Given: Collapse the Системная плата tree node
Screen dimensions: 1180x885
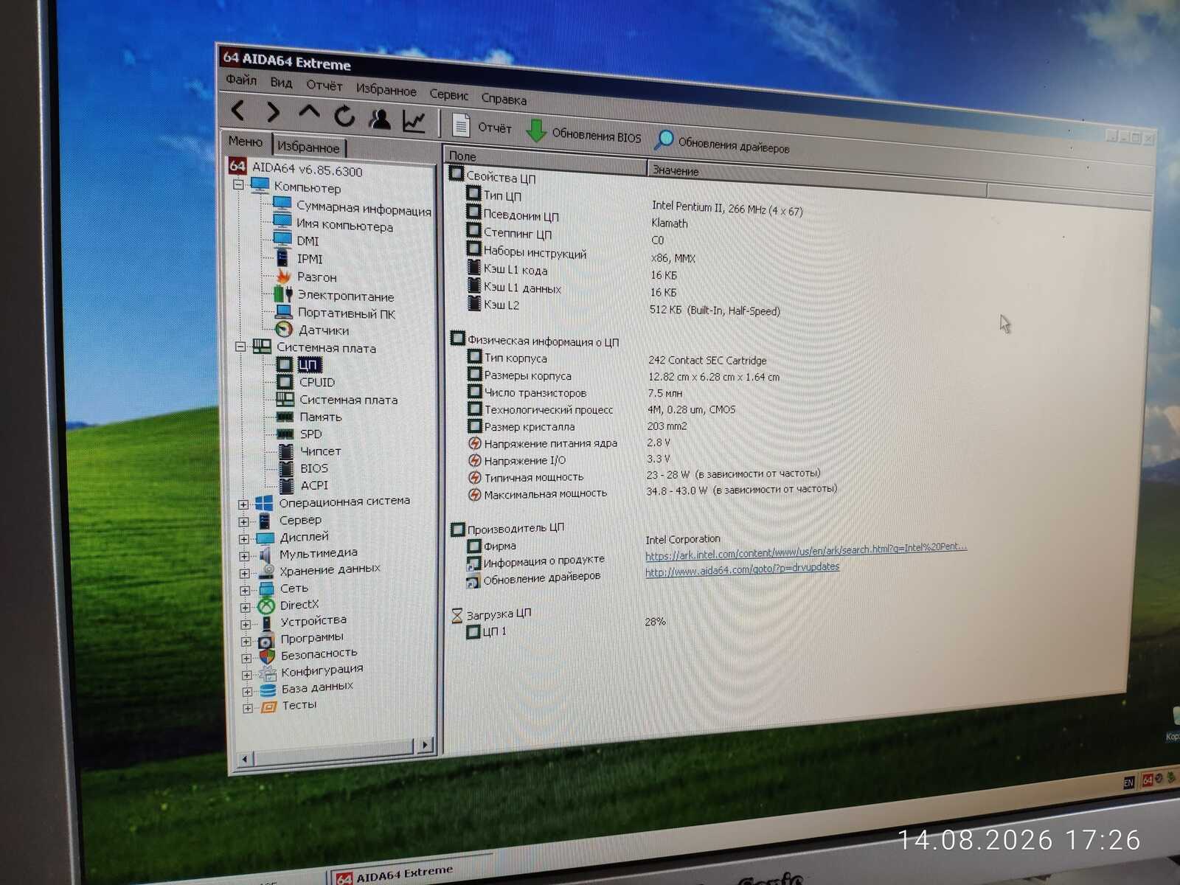Looking at the screenshot, I should click(x=240, y=346).
